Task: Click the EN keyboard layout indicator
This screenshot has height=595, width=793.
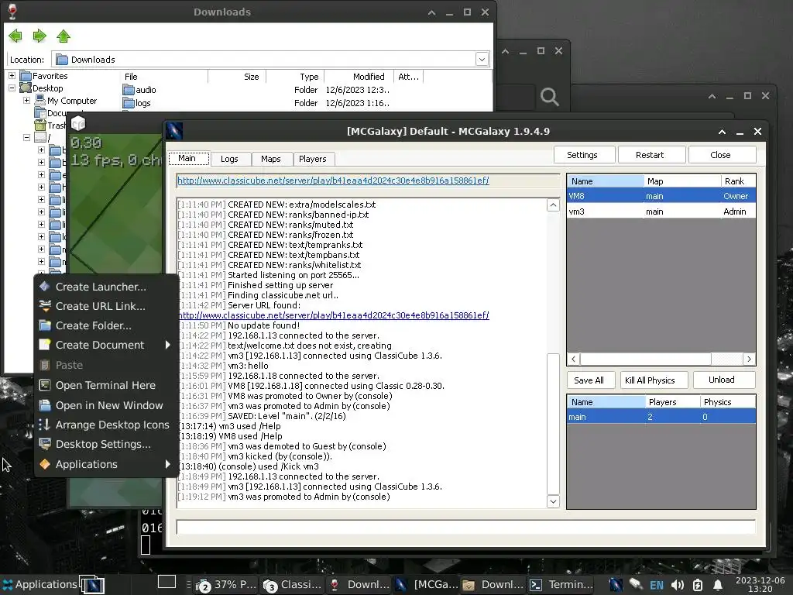Action: coord(657,586)
